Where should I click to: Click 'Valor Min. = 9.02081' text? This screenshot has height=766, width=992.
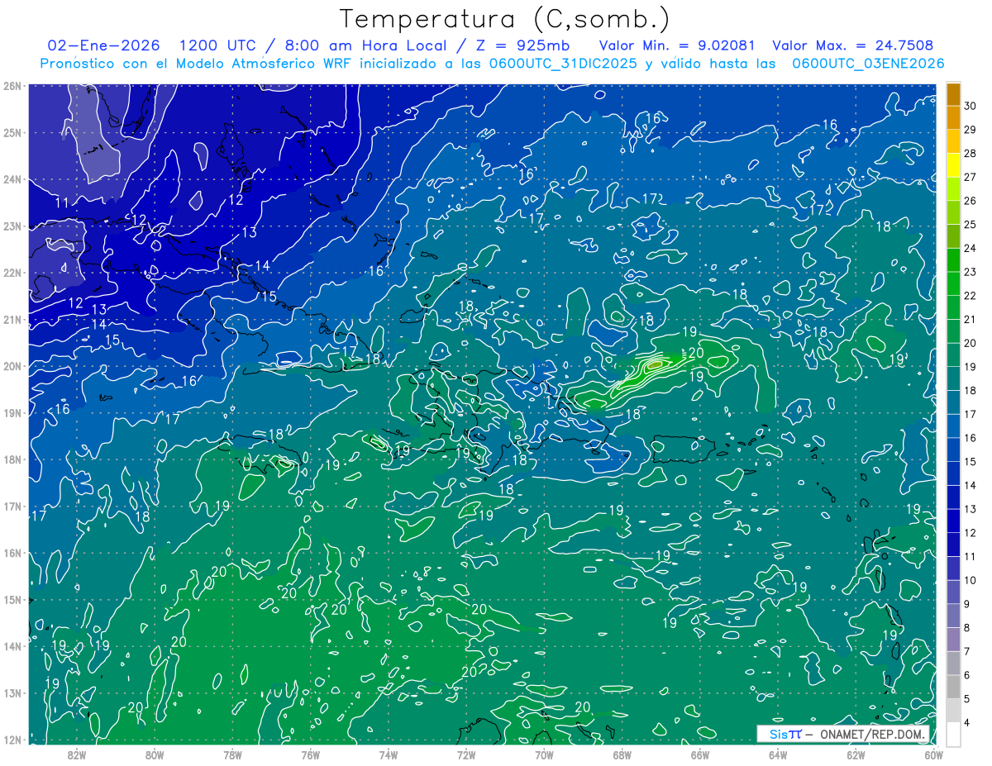678,45
